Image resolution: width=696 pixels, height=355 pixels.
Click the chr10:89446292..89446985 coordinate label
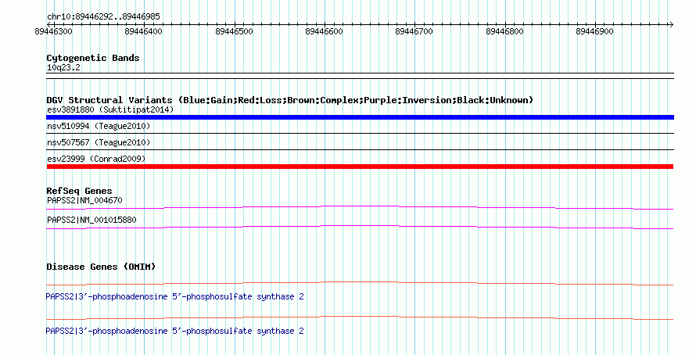tap(103, 17)
